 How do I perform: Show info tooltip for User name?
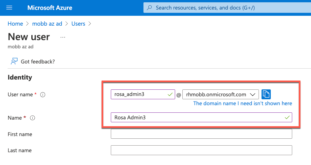(43, 95)
